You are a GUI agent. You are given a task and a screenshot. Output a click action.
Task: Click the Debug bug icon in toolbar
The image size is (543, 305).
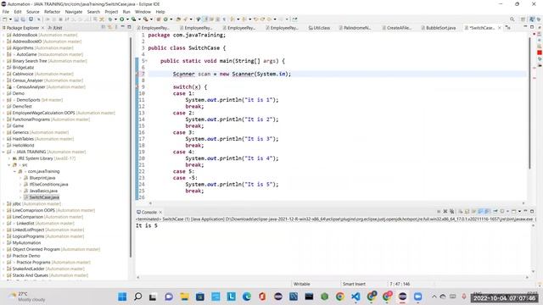click(x=110, y=19)
